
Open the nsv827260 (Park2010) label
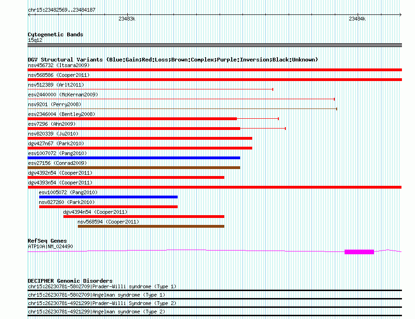[x=67, y=202]
